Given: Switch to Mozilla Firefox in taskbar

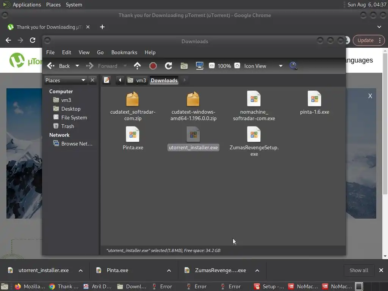Looking at the screenshot, I should (30, 286).
